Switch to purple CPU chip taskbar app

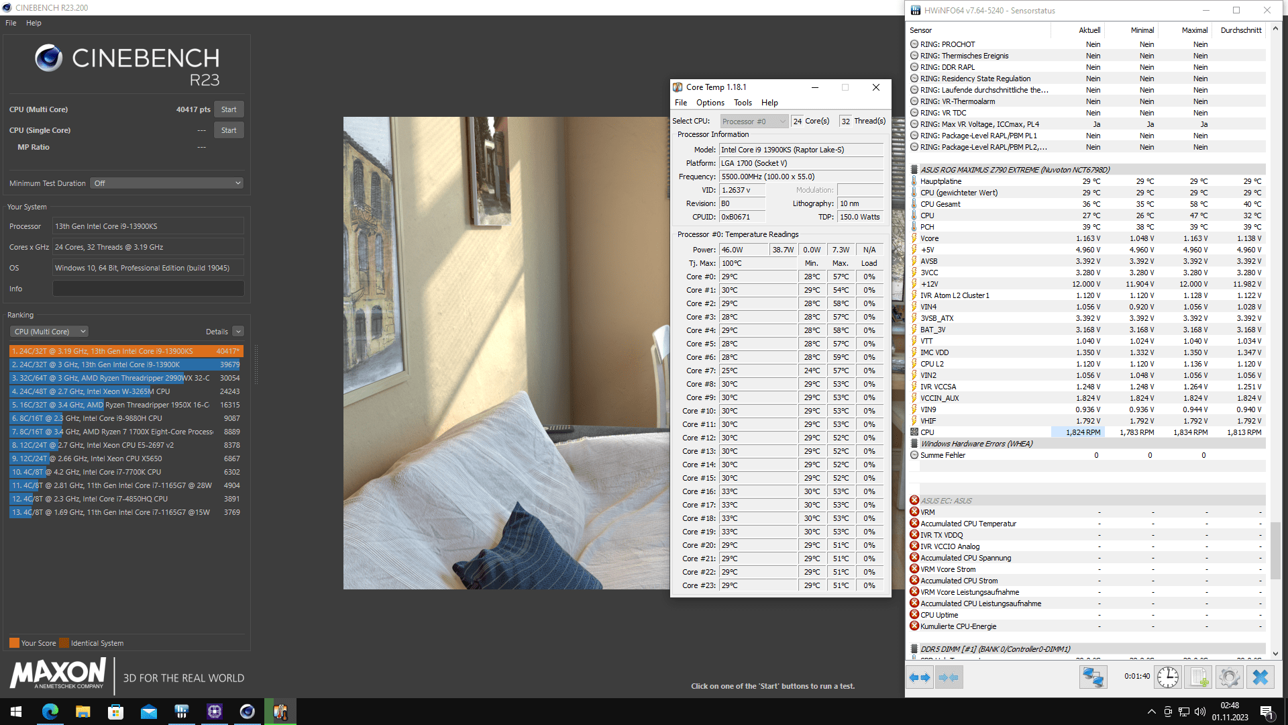tap(214, 712)
